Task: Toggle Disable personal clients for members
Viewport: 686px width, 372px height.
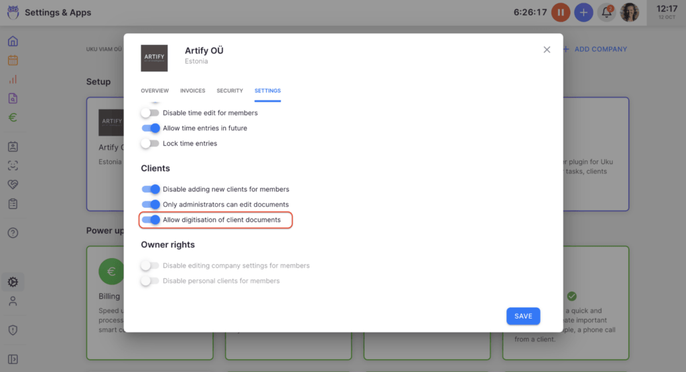Action: 150,281
